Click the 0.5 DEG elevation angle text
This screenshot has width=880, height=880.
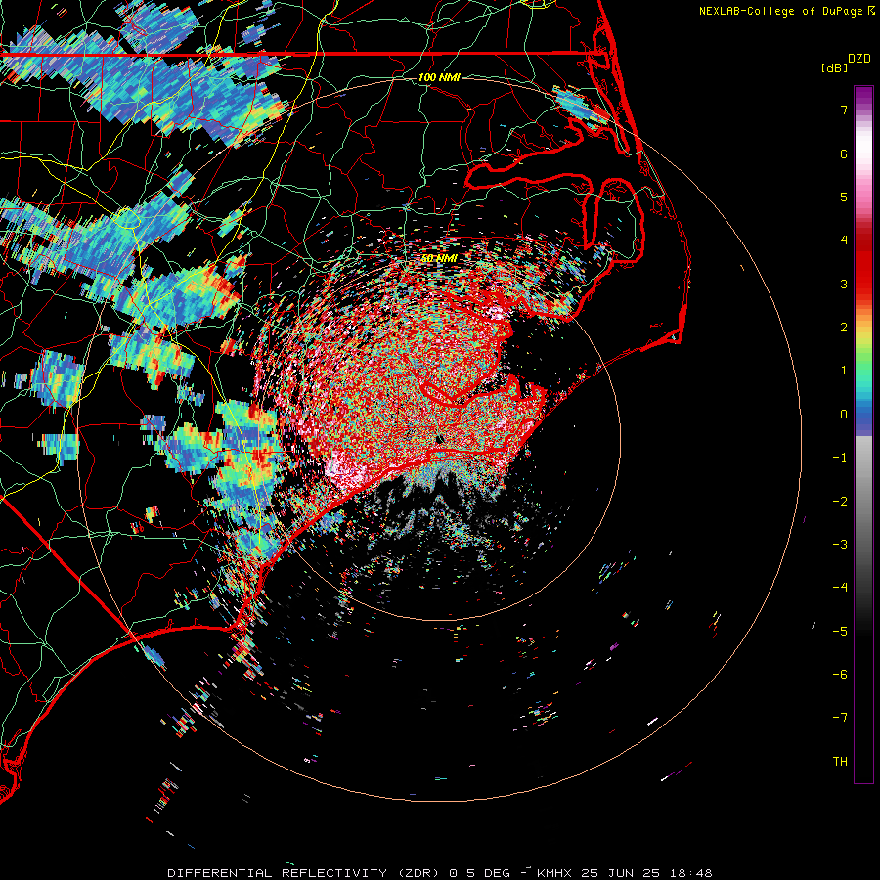(x=480, y=873)
